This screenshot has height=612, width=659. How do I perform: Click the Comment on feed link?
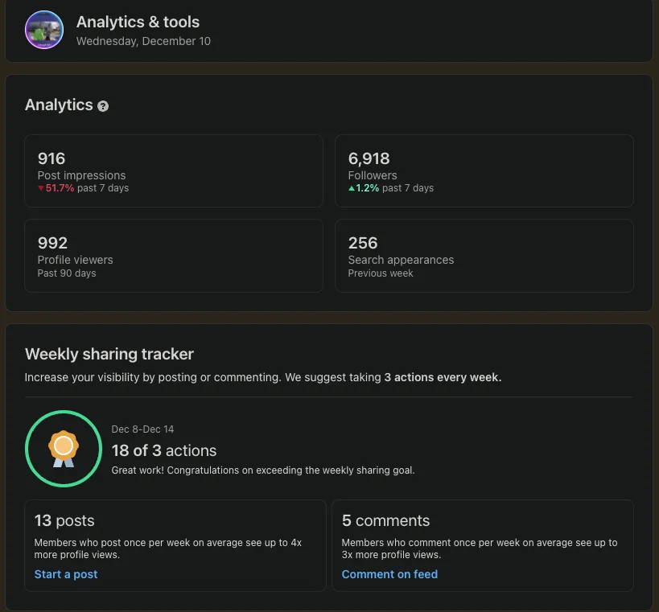point(389,574)
